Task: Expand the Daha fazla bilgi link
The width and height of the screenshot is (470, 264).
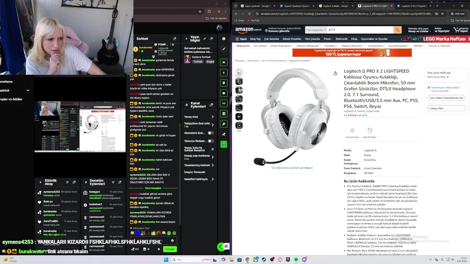Action: [438, 77]
